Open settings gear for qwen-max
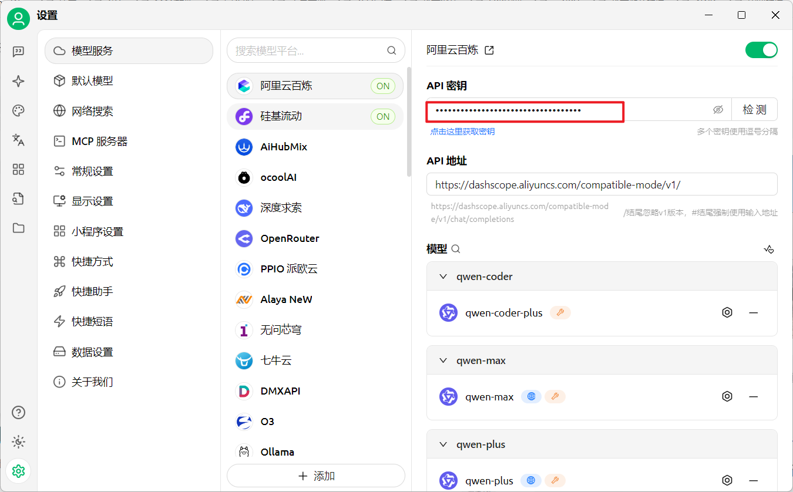This screenshot has height=492, width=793. pyautogui.click(x=727, y=397)
